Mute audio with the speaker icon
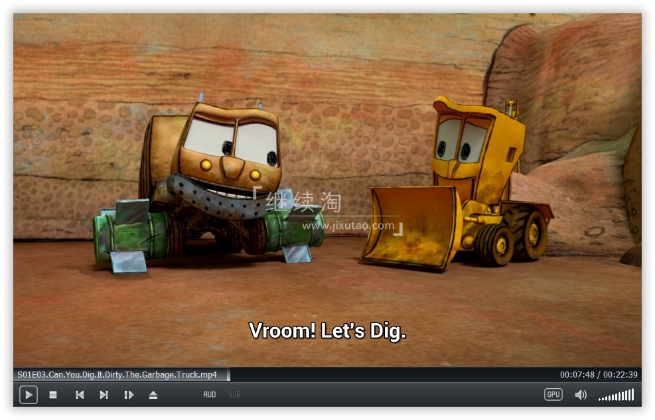The width and height of the screenshot is (655, 420). pos(581,395)
